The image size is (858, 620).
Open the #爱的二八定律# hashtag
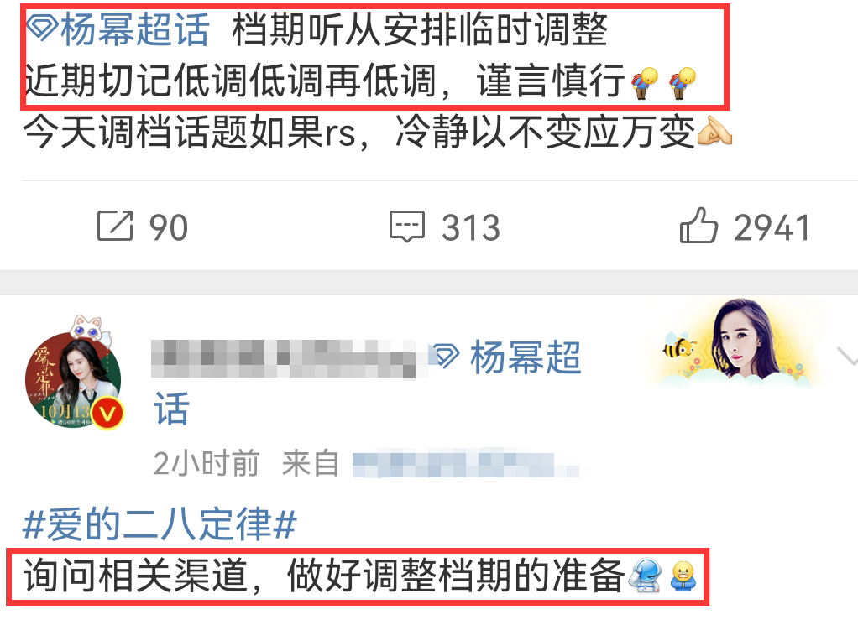[x=160, y=524]
